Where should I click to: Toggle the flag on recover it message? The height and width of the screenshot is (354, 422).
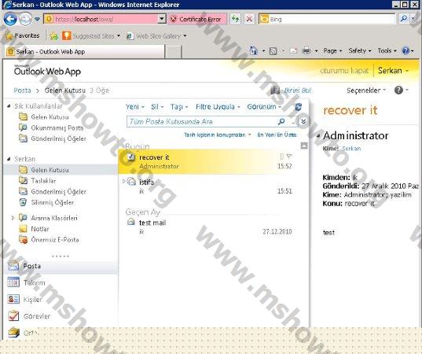click(289, 157)
